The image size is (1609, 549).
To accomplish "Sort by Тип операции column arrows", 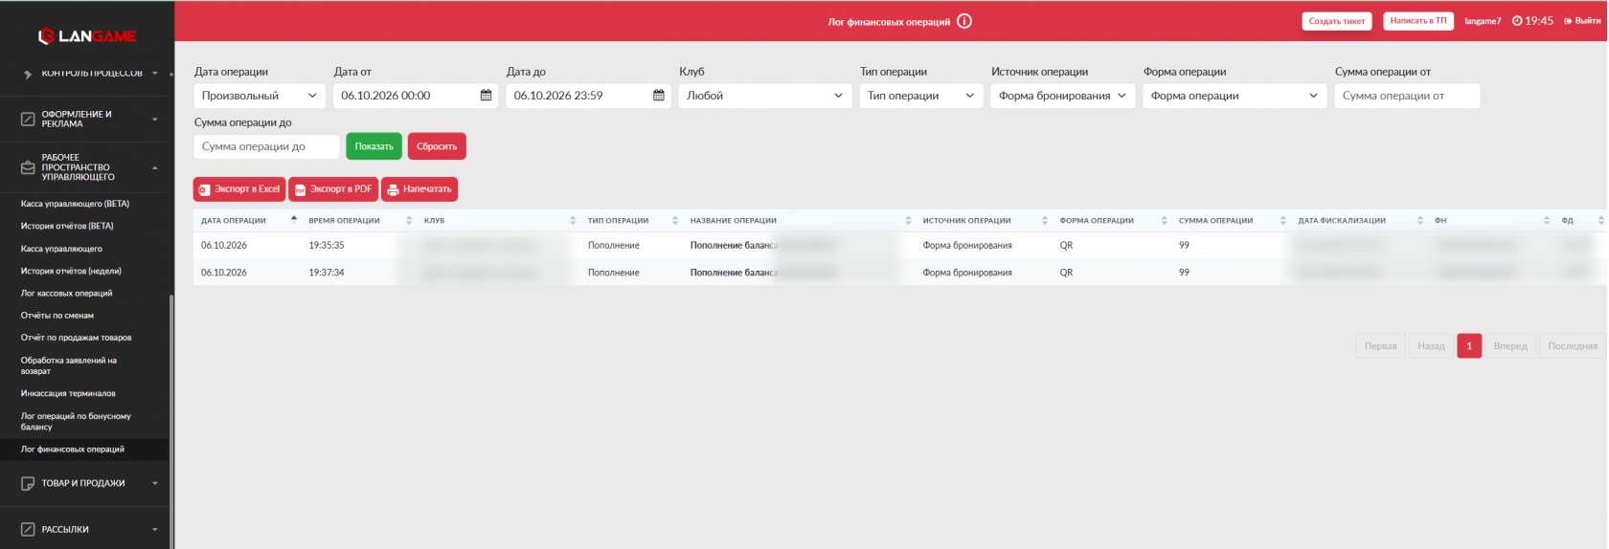I will (x=675, y=221).
